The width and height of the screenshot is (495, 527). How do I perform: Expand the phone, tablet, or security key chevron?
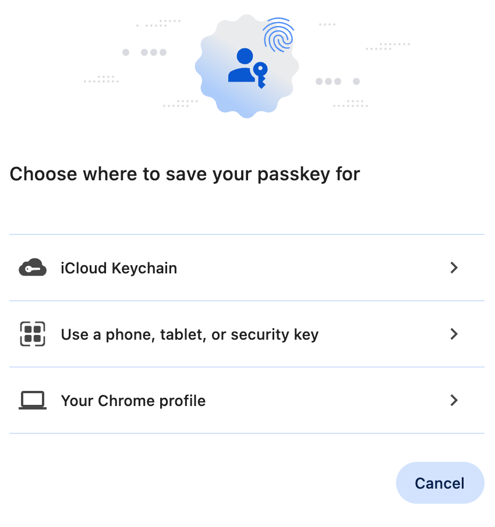pos(454,334)
